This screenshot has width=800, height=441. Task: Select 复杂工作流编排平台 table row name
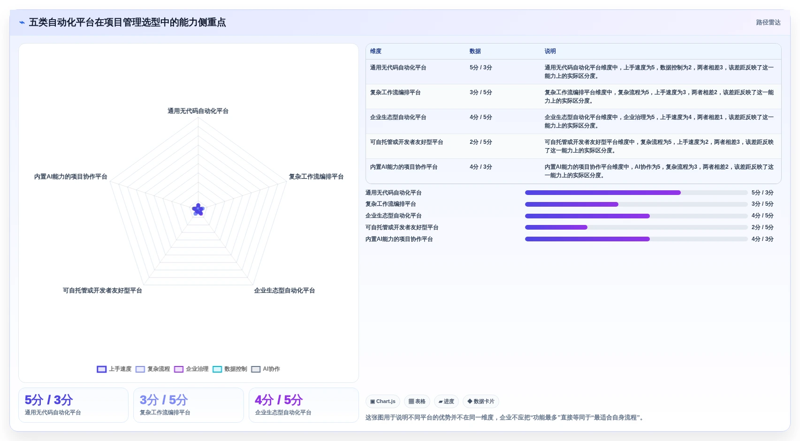coord(395,92)
